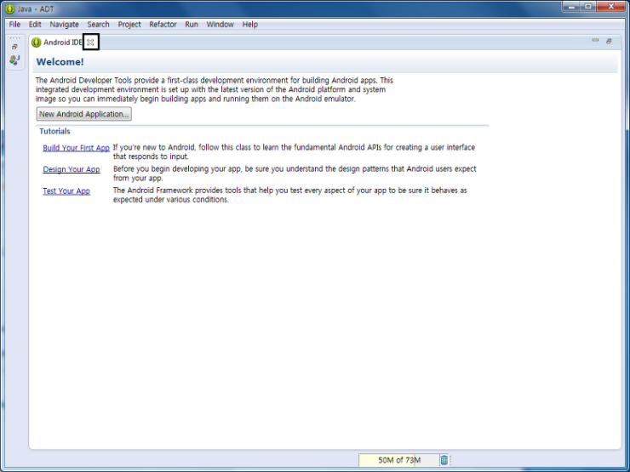Click the heap status 50M of 73M
This screenshot has height=472, width=630.
(x=399, y=460)
